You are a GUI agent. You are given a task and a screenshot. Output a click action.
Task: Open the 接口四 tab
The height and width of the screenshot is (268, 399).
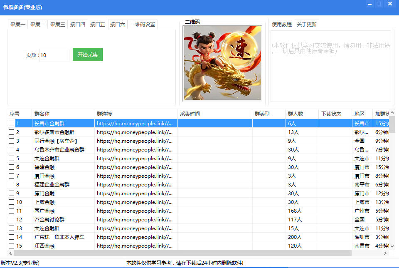tap(77, 24)
